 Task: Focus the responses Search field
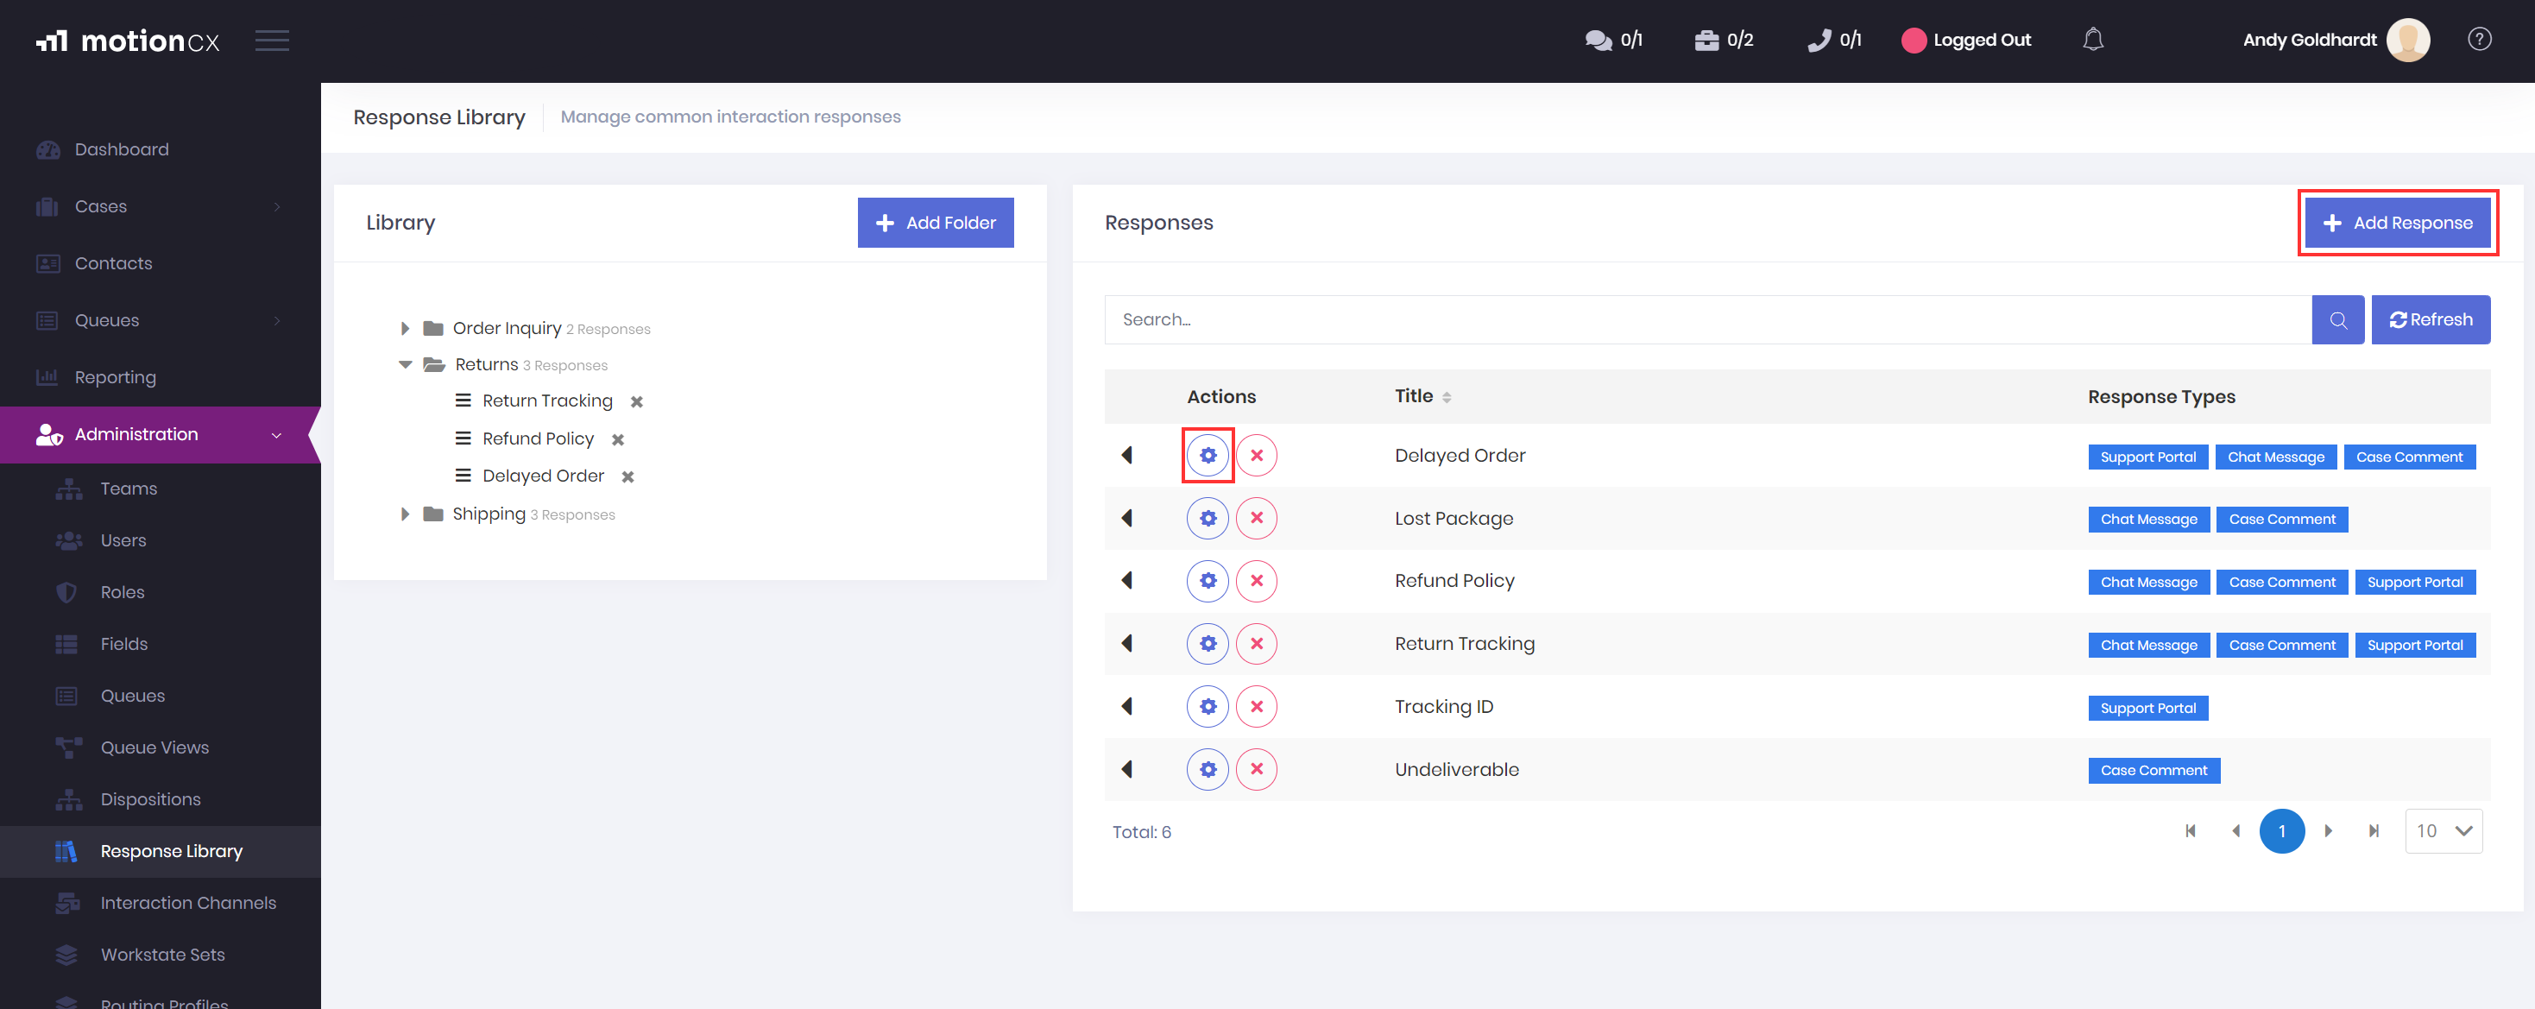(x=1707, y=320)
